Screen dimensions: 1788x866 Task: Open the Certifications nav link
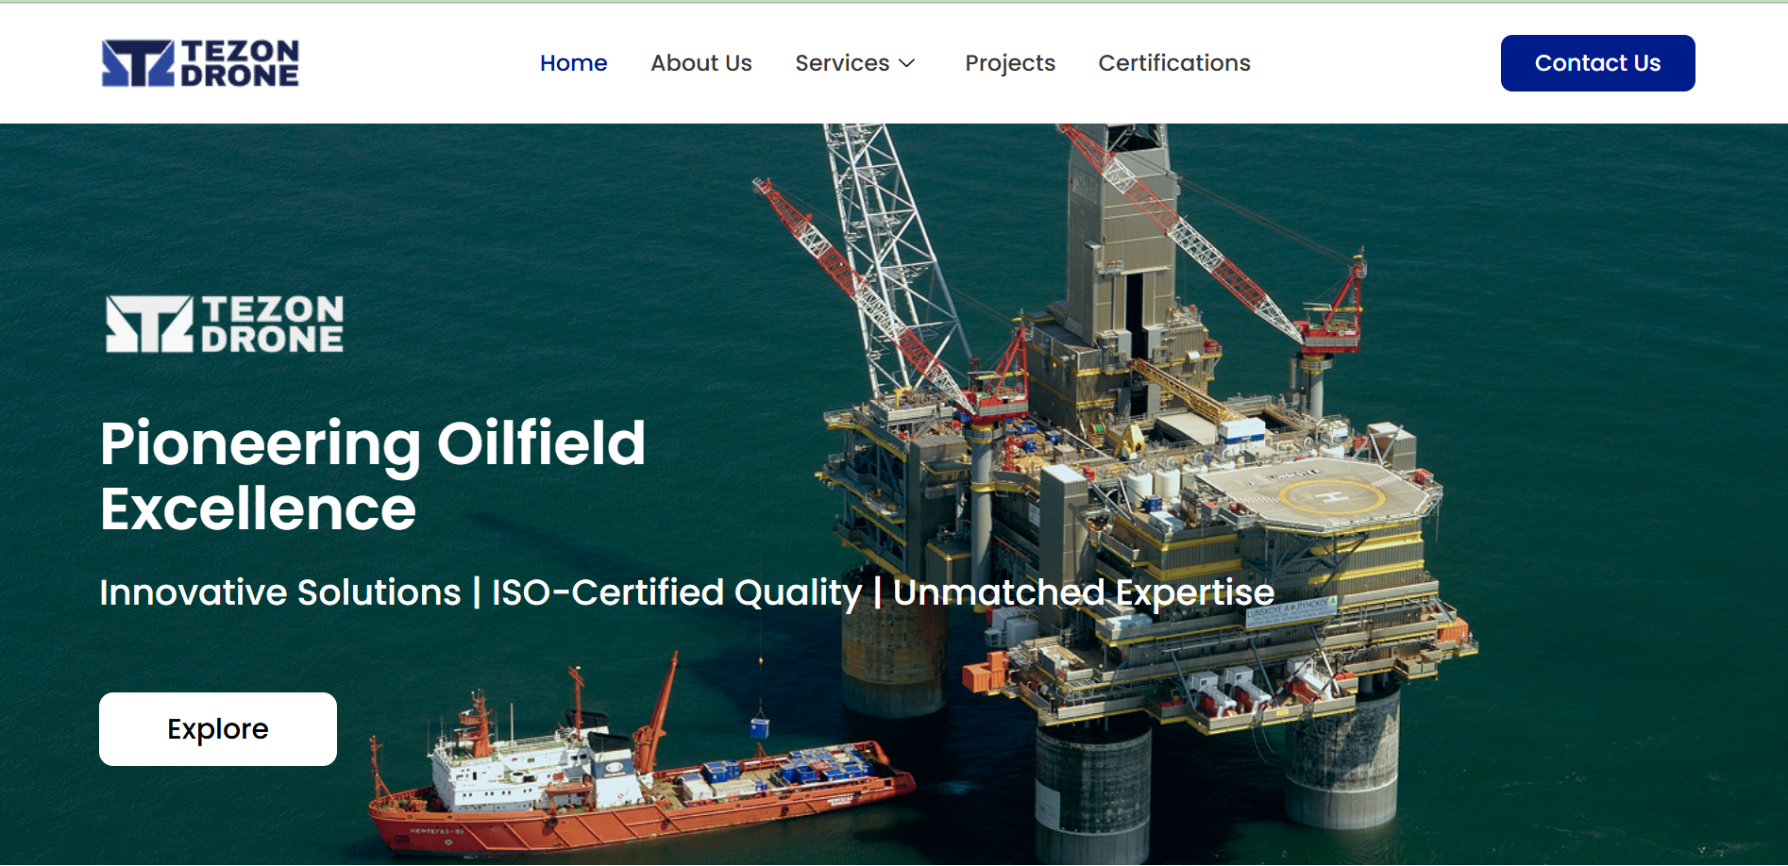pos(1173,63)
